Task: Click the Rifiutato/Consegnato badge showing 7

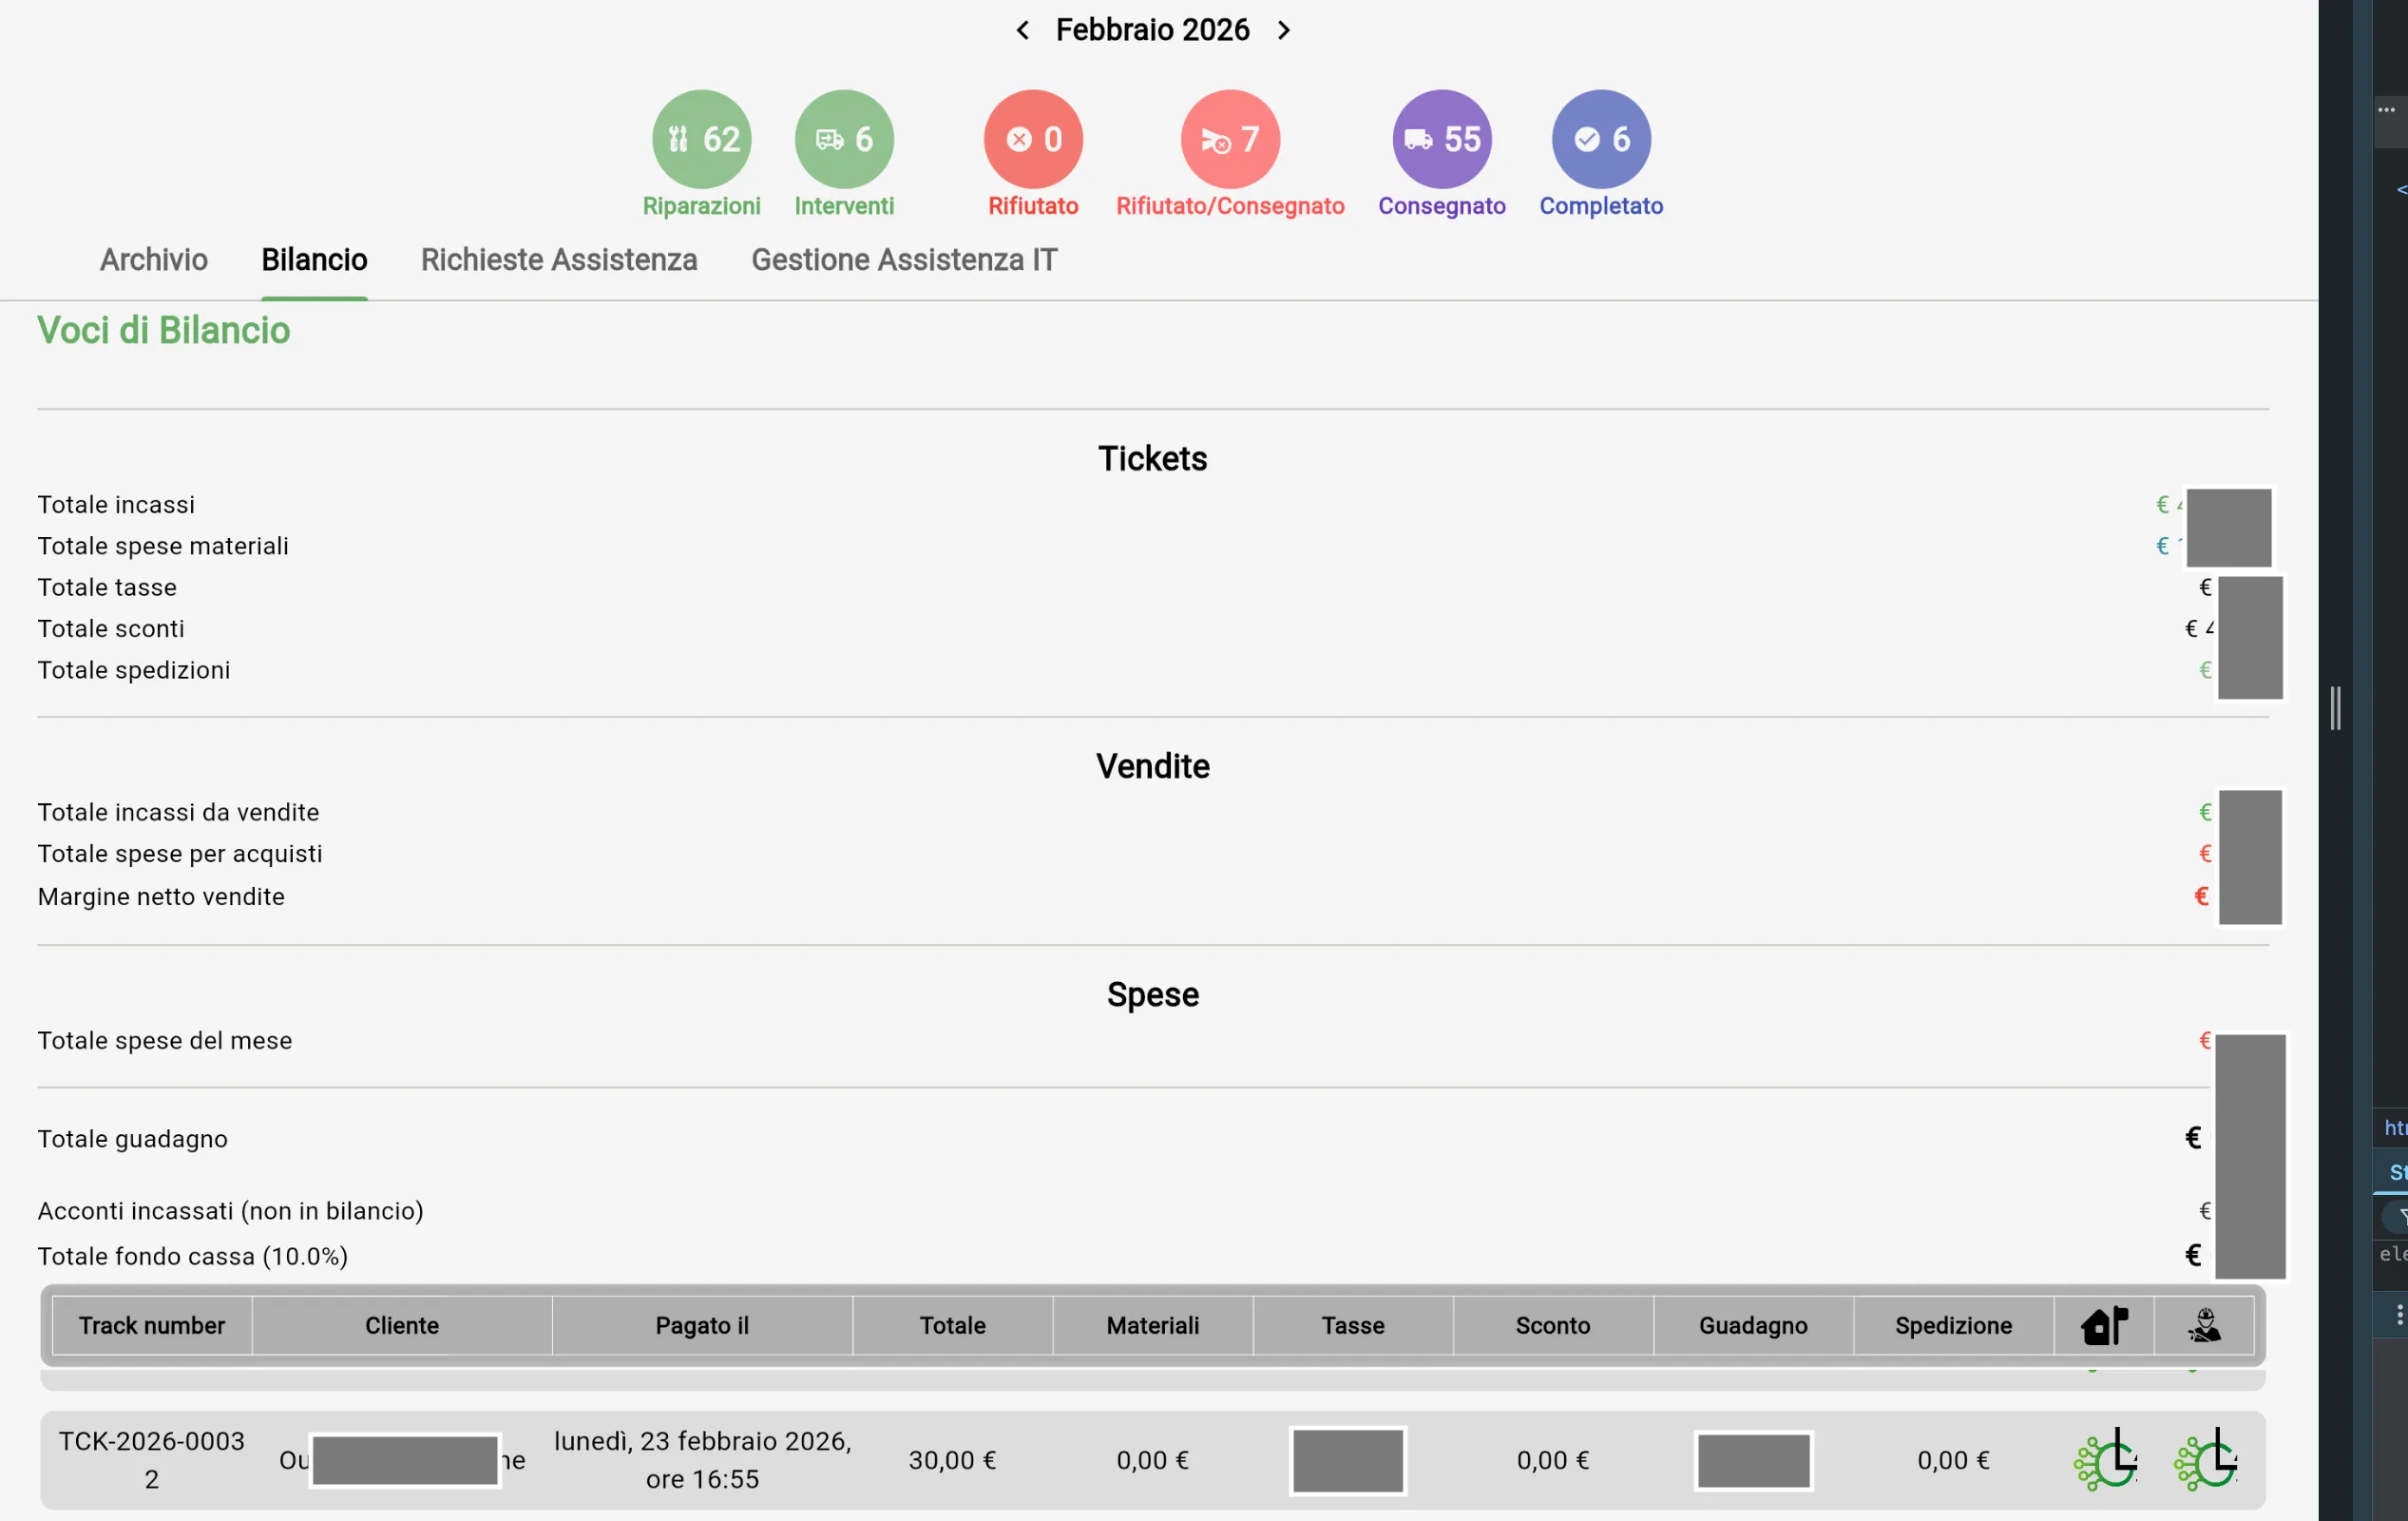Action: [1230, 139]
